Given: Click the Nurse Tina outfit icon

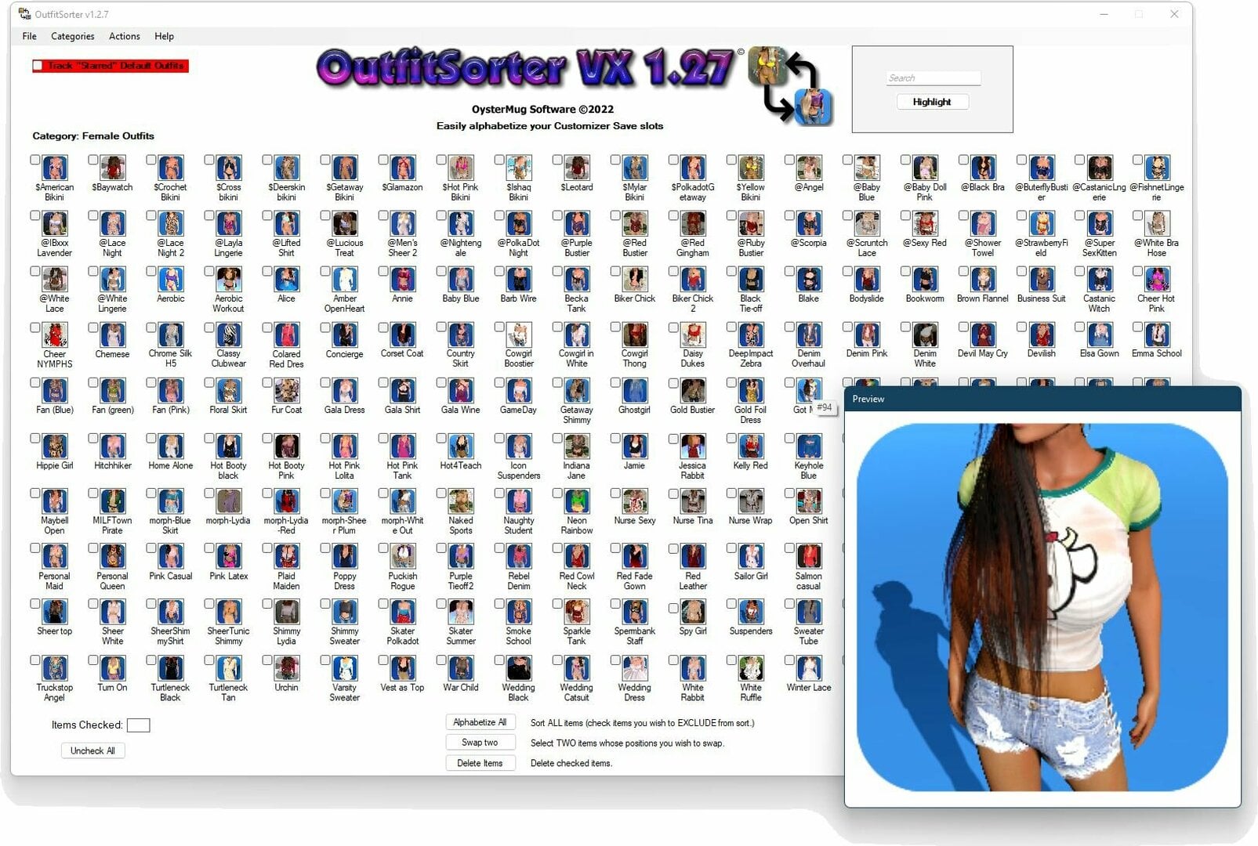Looking at the screenshot, I should click(x=693, y=501).
